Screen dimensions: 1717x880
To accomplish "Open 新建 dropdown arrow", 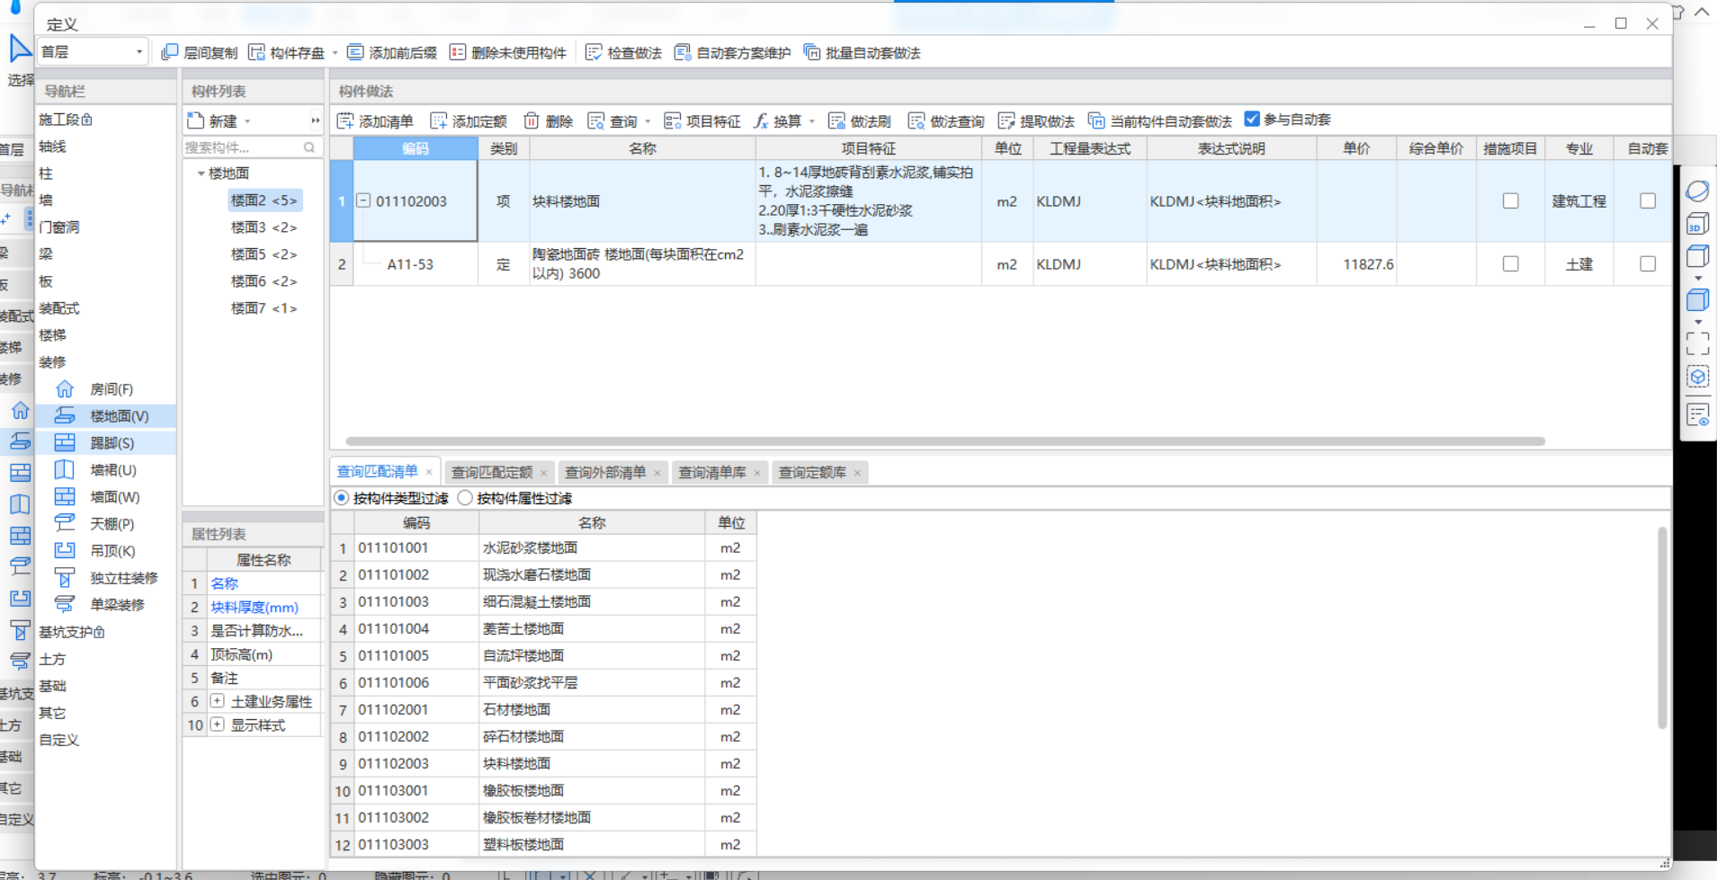I will click(x=247, y=121).
